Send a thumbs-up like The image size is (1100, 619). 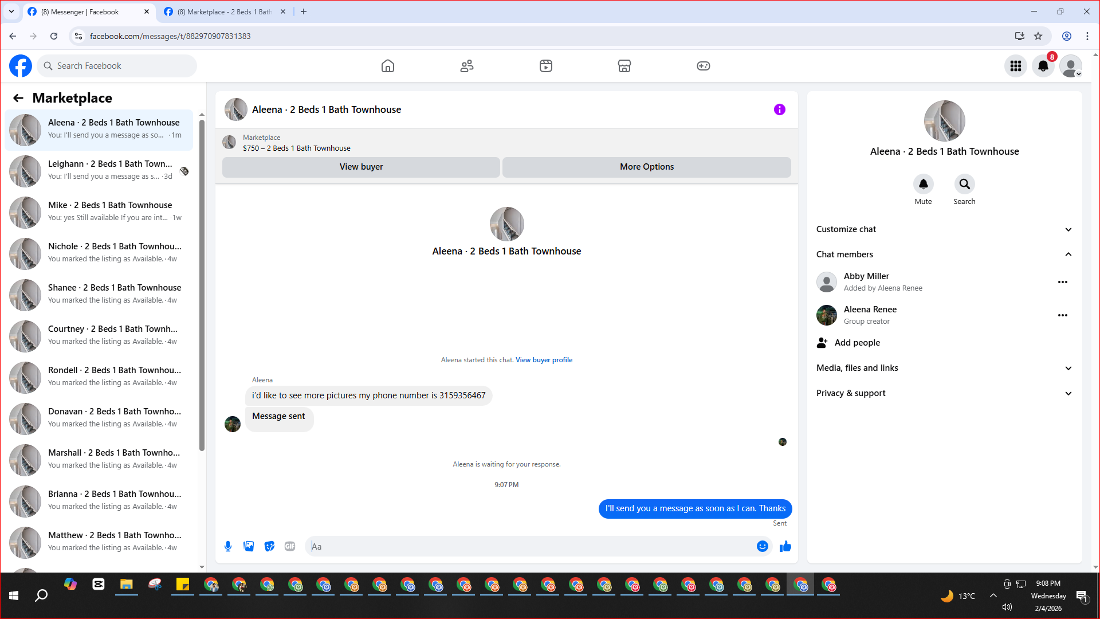point(785,546)
